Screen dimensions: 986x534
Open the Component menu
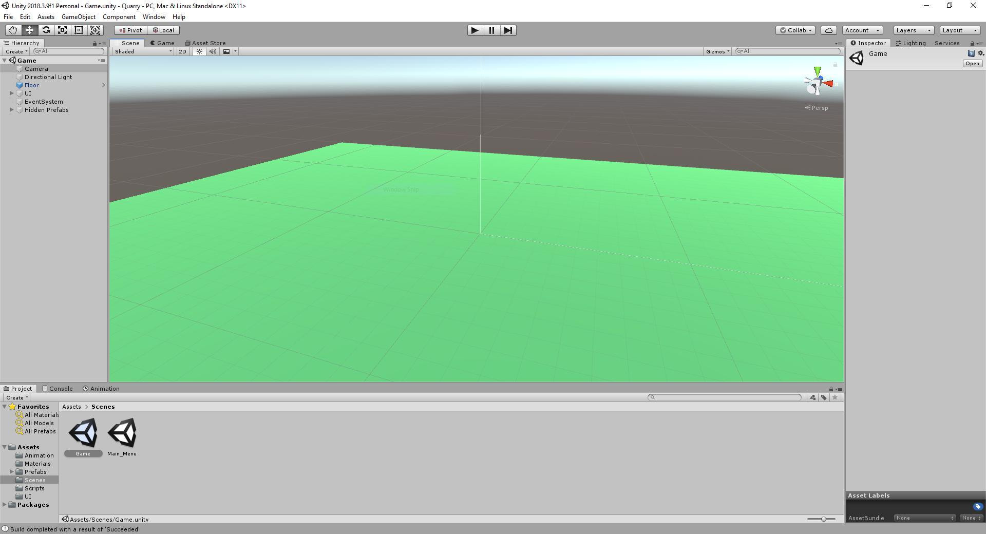[119, 17]
